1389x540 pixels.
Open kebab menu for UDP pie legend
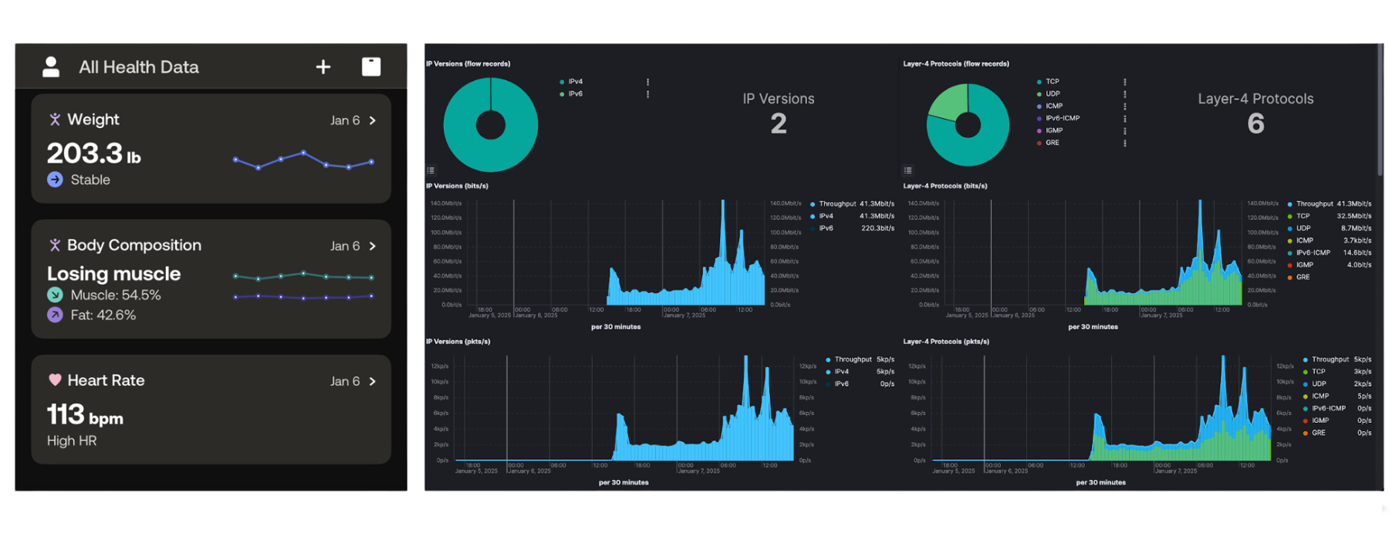(1124, 94)
